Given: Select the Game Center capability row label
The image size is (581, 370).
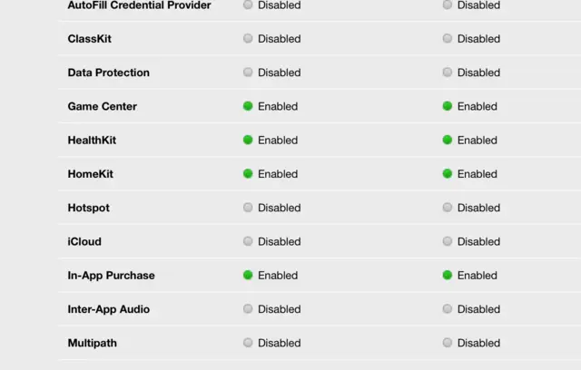Looking at the screenshot, I should coord(102,106).
